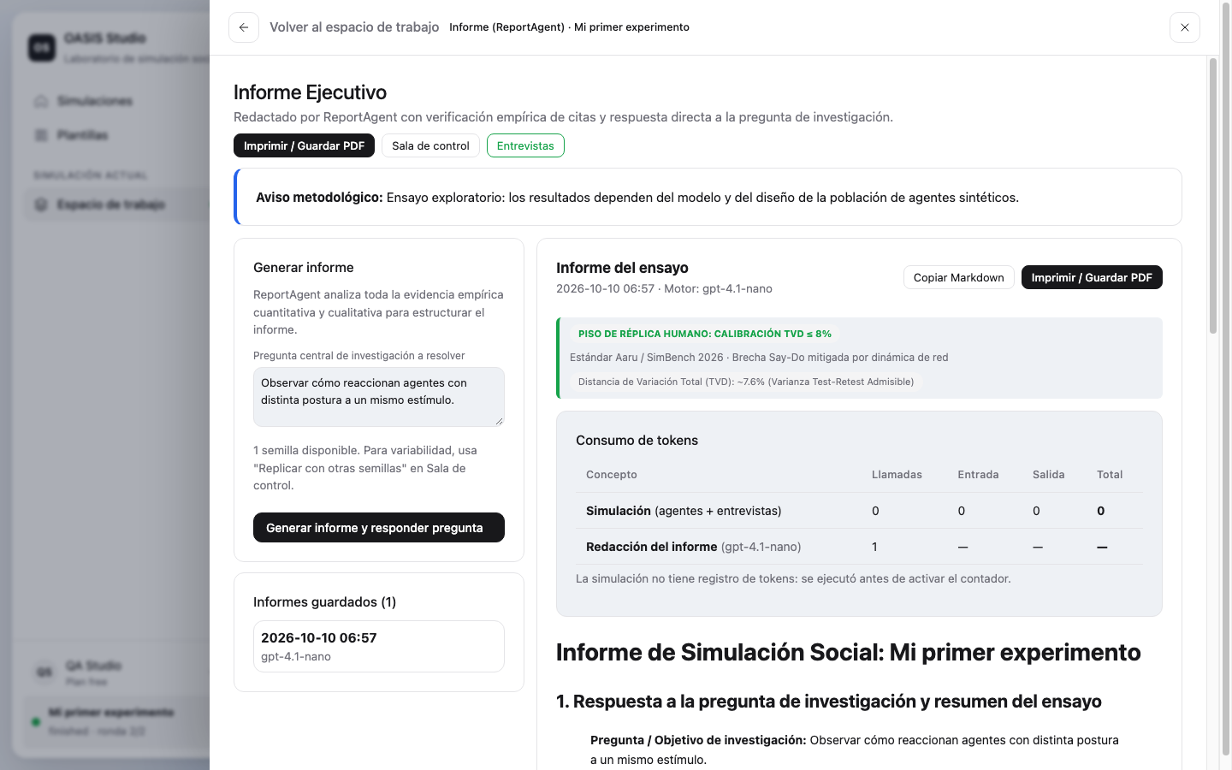Click Imprimir / Guardar PDF in Informe del ensayo

click(1092, 277)
